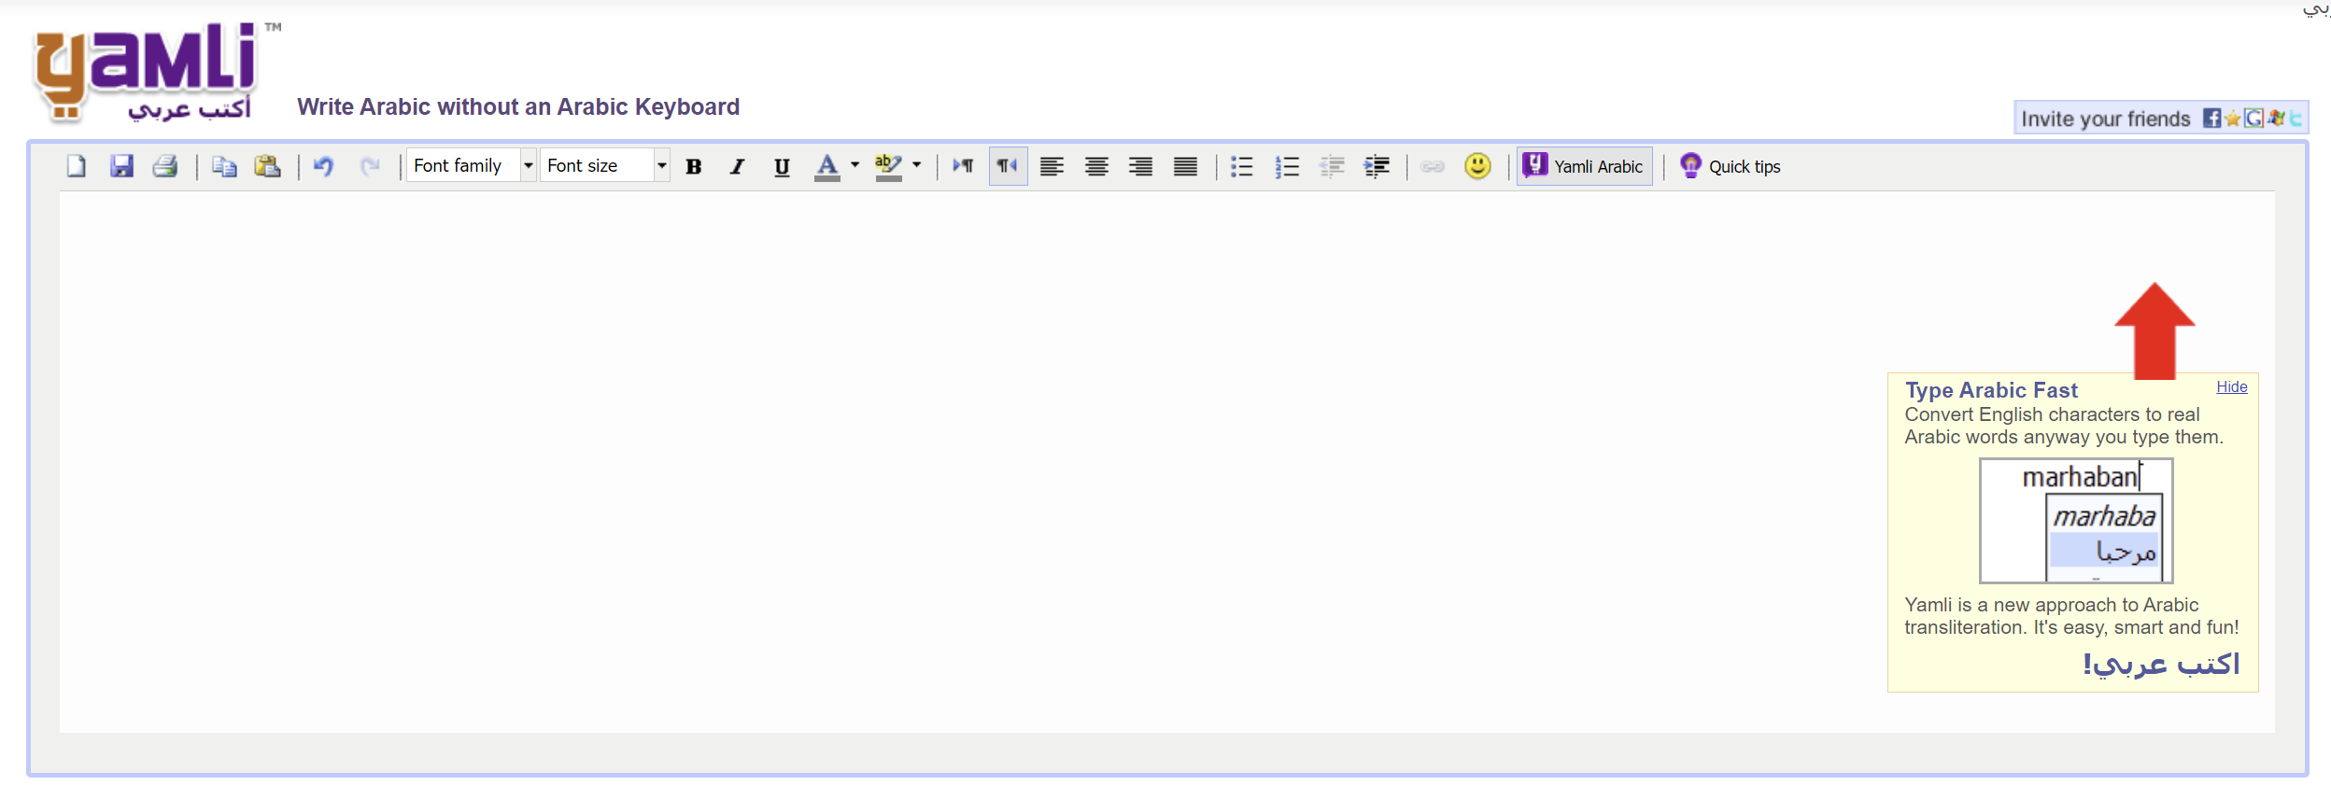Share on Twitter
The height and width of the screenshot is (785, 2331).
pyautogui.click(x=2295, y=118)
